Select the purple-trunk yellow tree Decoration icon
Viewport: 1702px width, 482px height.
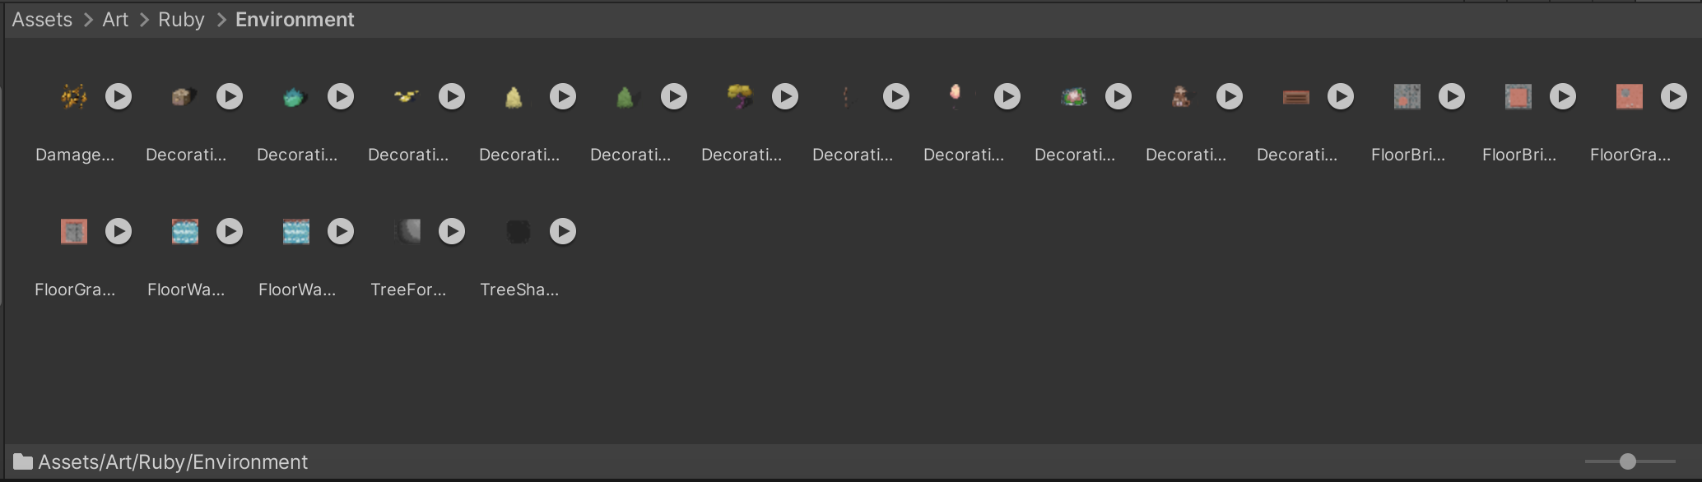click(x=740, y=97)
